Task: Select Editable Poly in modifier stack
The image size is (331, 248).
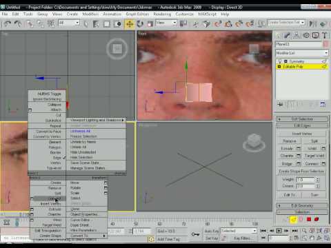Action: [x=293, y=67]
